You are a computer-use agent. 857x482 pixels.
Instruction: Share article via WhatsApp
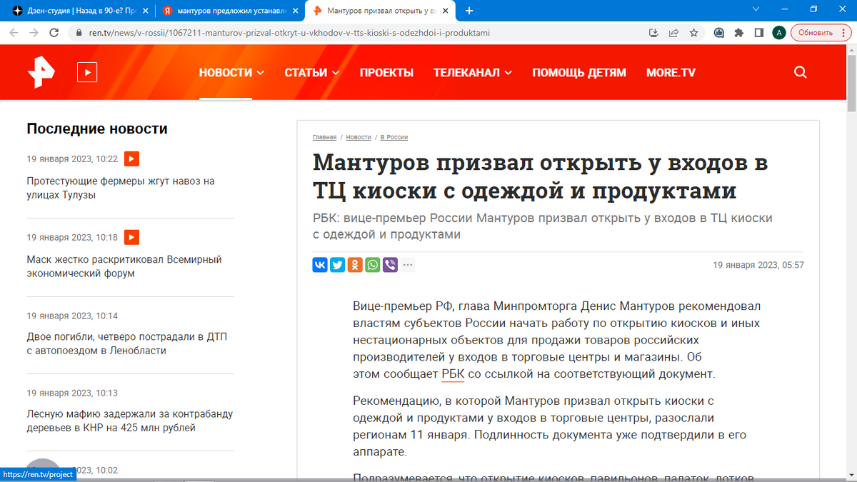click(x=373, y=265)
